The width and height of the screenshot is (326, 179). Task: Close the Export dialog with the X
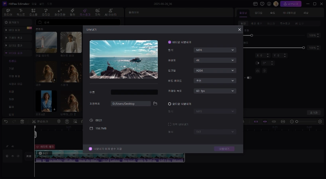click(240, 30)
